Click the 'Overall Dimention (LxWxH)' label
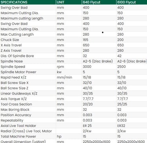 coord(23,141)
